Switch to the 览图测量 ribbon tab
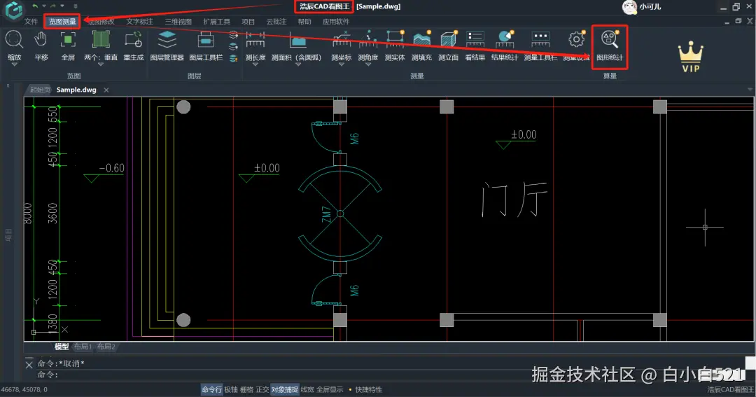 tap(62, 22)
